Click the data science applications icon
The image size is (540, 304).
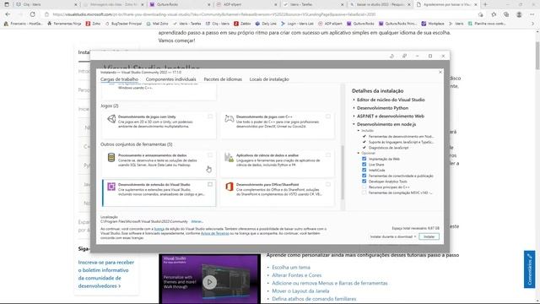[229, 158]
